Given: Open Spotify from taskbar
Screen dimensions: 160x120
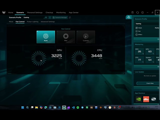Looking at the screenshot, I should [78, 107].
